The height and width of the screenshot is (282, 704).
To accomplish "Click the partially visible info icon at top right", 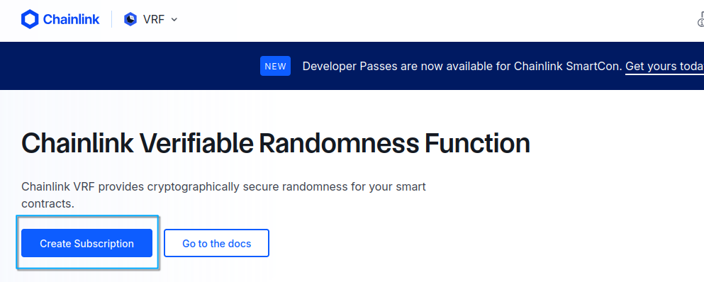I will pyautogui.click(x=701, y=20).
